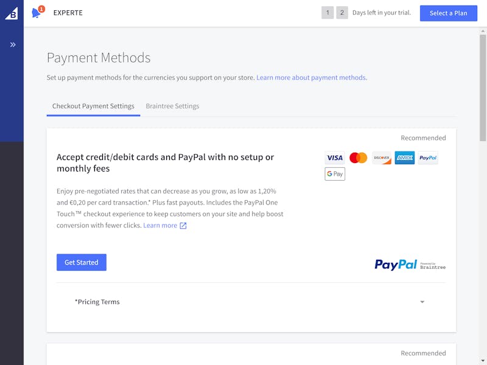Open Learn more about payment methods link
Screen dimensions: 487x365
click(x=312, y=78)
